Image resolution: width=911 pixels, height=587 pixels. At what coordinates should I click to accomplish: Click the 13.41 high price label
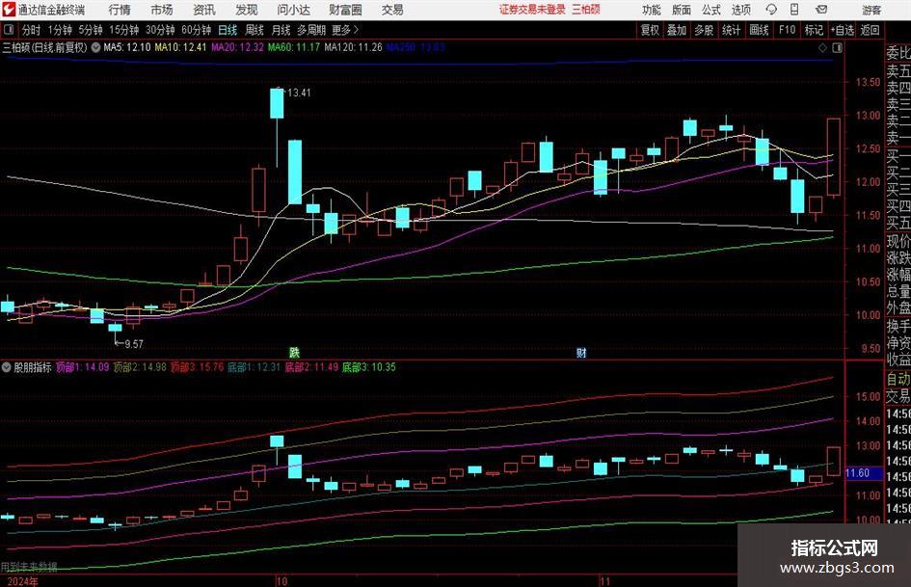pyautogui.click(x=299, y=93)
